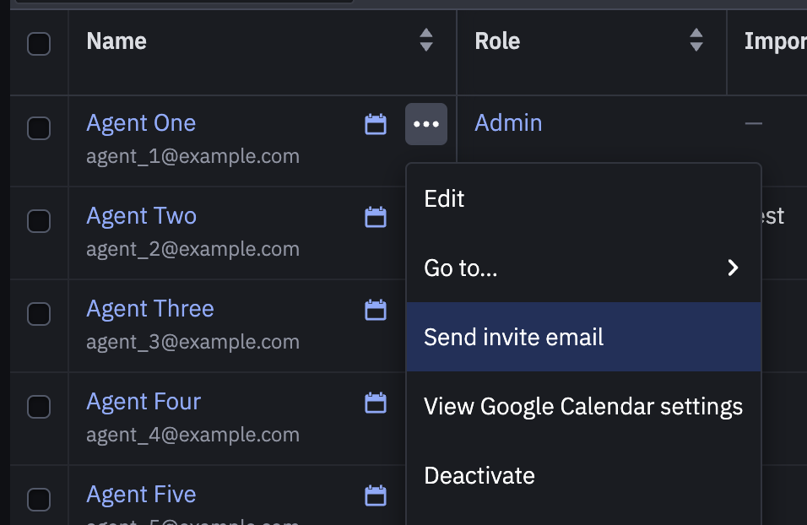Image resolution: width=807 pixels, height=525 pixels.
Task: Open the Agent Three profile link
Action: (150, 309)
